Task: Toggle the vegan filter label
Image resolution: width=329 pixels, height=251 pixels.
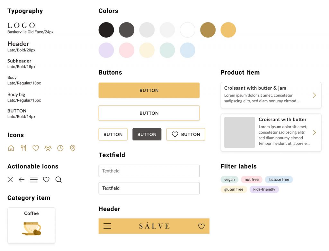Action: (x=229, y=180)
